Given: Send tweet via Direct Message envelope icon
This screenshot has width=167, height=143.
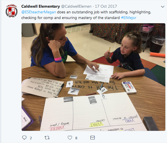Looking at the screenshot, I should point(93,138).
